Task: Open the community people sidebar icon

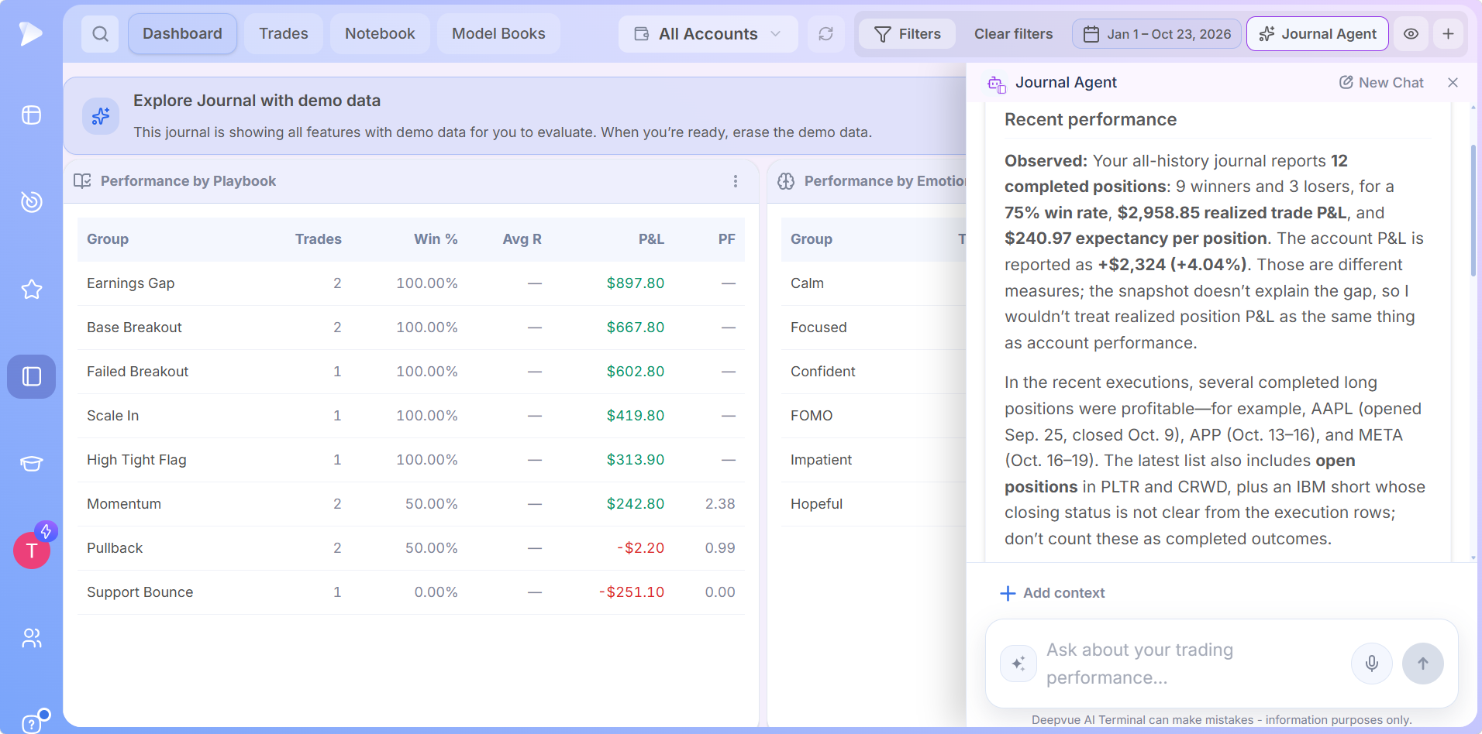Action: pos(31,638)
